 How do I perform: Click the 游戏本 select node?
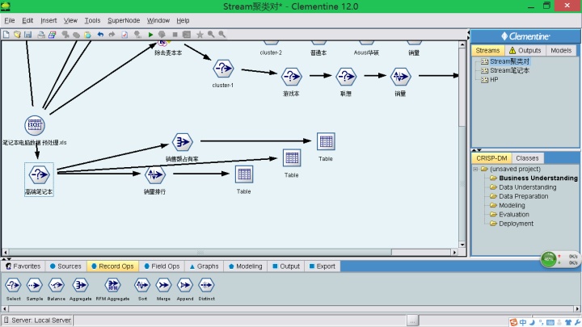[291, 77]
